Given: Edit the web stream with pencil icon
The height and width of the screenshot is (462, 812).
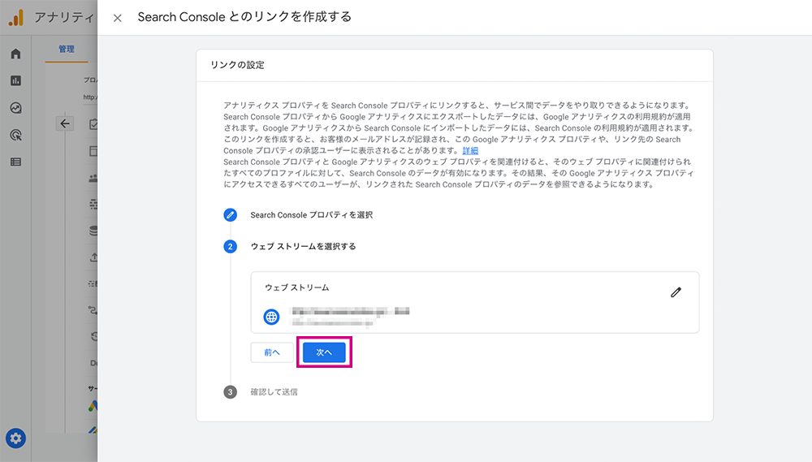Looking at the screenshot, I should (676, 292).
